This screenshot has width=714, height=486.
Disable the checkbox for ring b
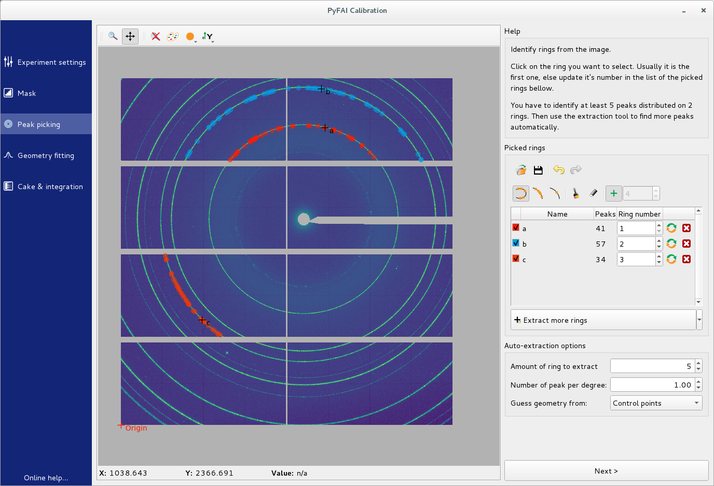(x=515, y=243)
